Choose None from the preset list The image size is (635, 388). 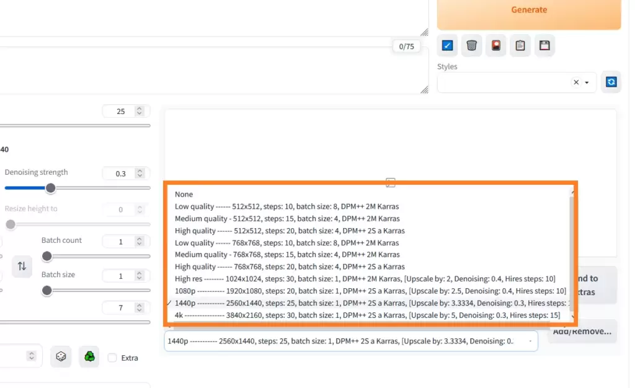(x=184, y=194)
